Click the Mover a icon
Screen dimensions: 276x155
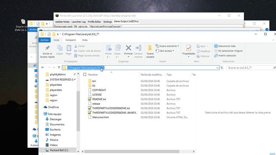[x=108, y=48]
